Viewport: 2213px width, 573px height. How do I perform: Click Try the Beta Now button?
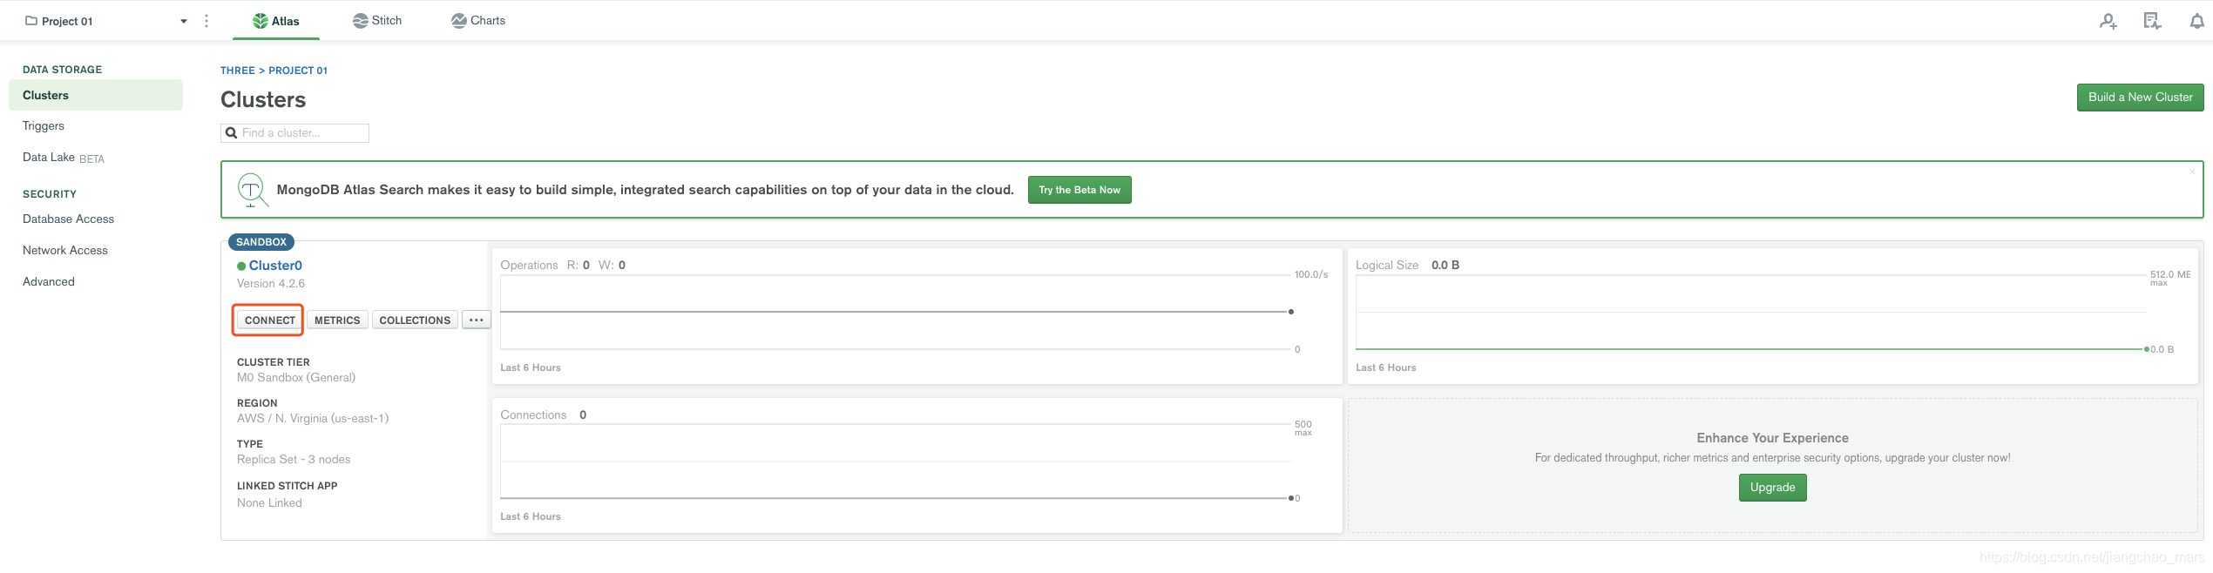(1079, 190)
